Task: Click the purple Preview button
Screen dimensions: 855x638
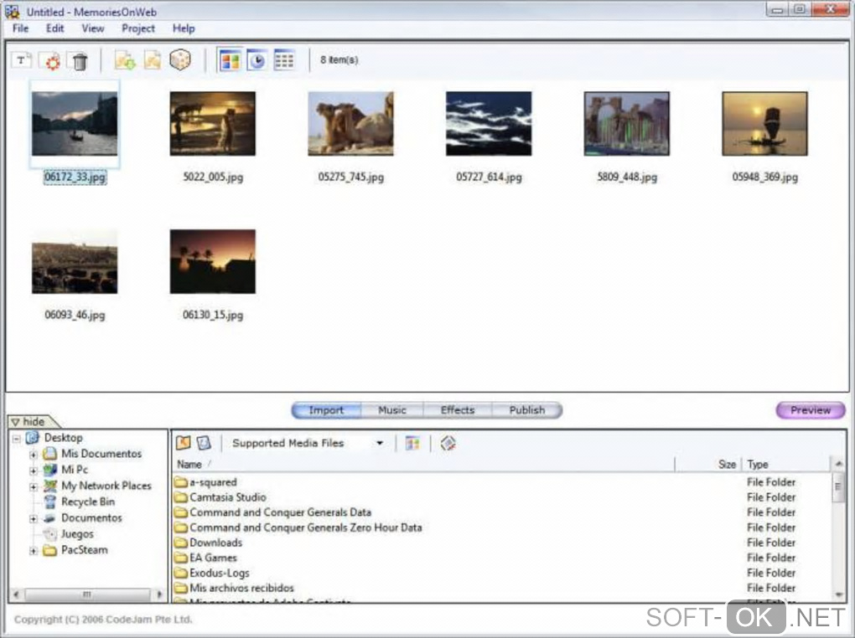Action: (x=811, y=409)
